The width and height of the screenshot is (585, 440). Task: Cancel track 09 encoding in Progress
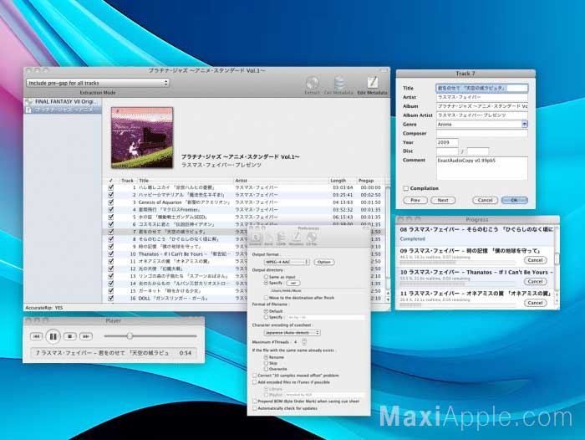click(535, 260)
